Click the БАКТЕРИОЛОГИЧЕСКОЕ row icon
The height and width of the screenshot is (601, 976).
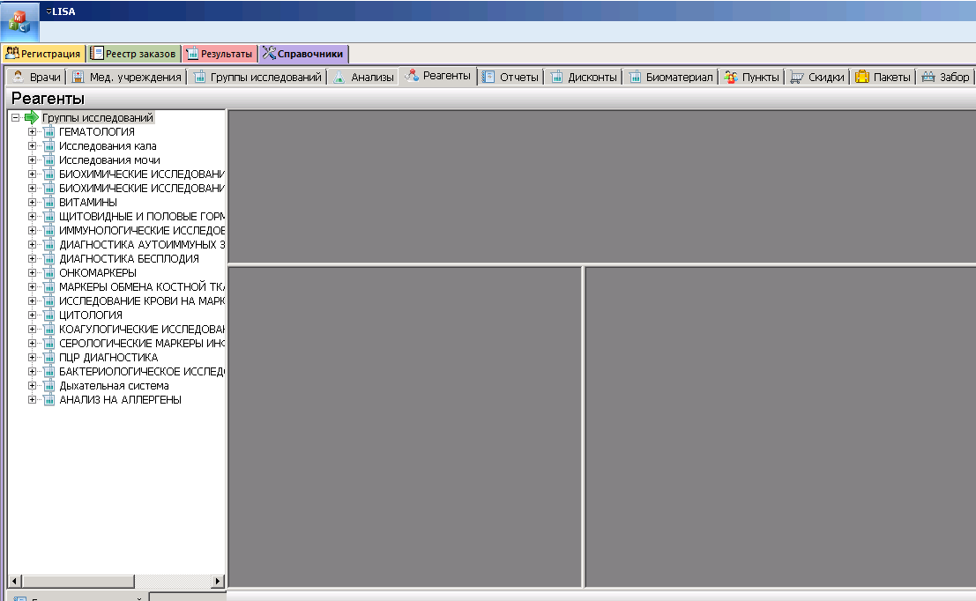(x=49, y=371)
